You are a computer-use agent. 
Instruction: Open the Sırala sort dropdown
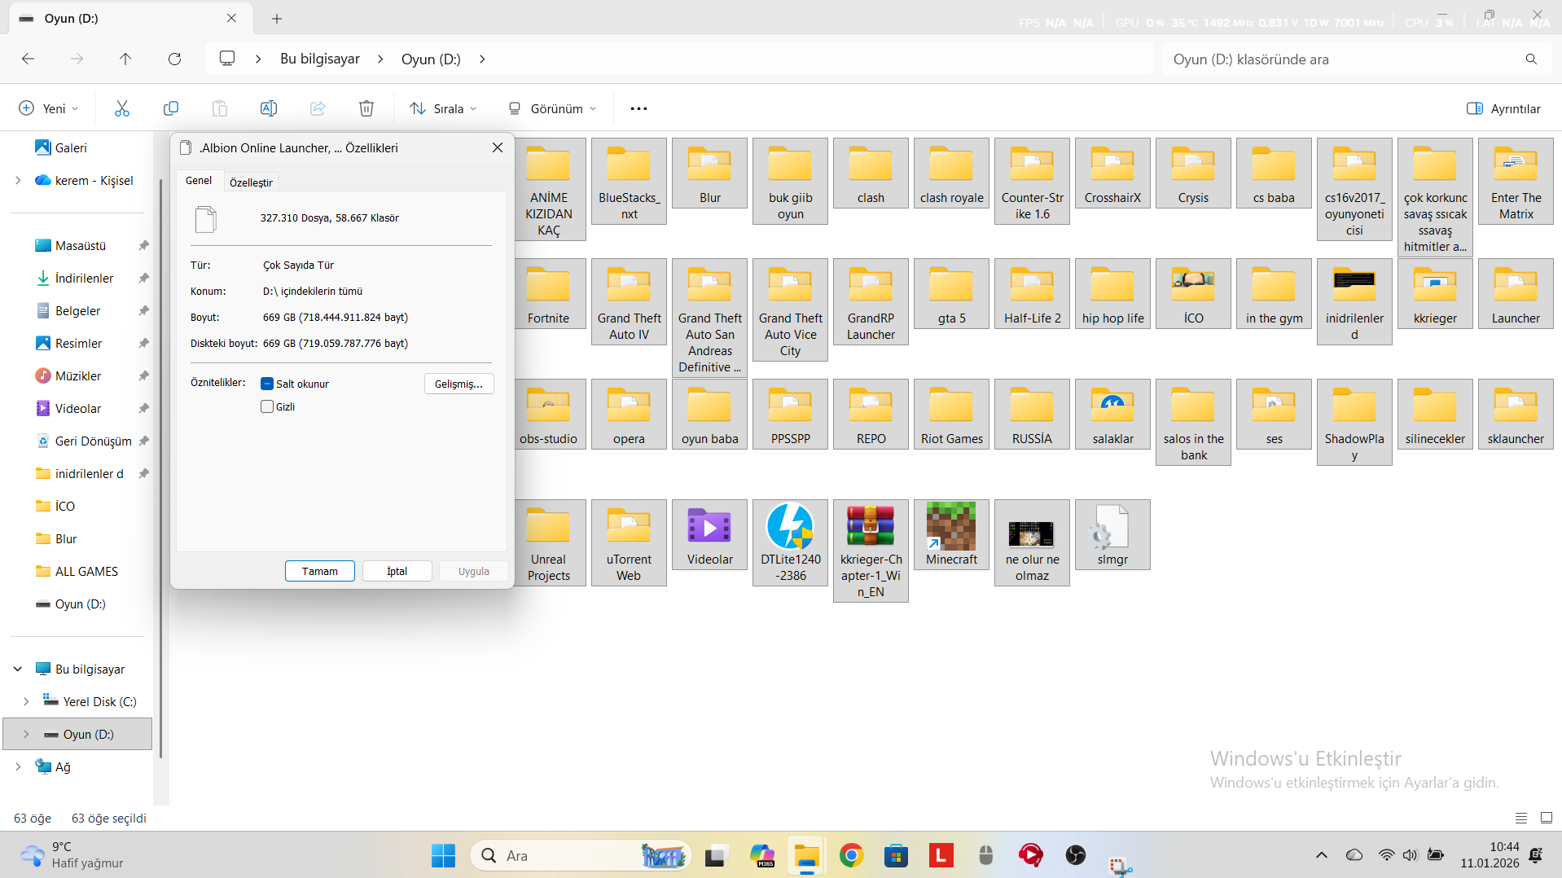[x=444, y=108]
